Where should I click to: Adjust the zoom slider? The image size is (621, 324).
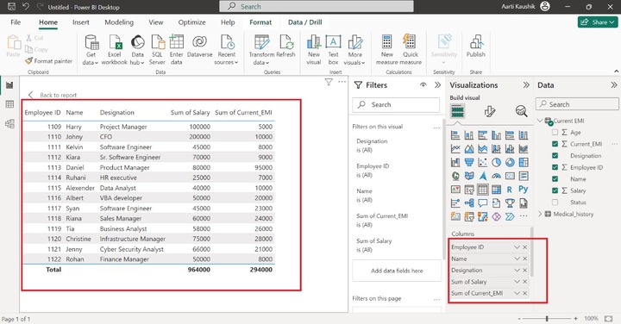tap(547, 319)
